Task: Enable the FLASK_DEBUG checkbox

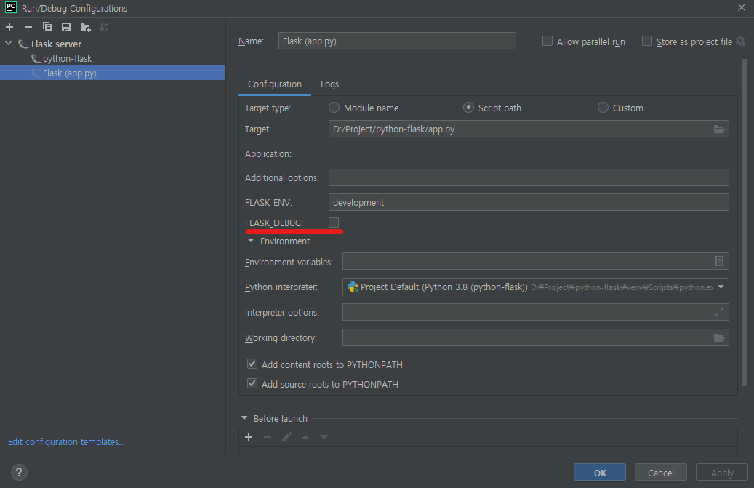Action: click(x=334, y=222)
